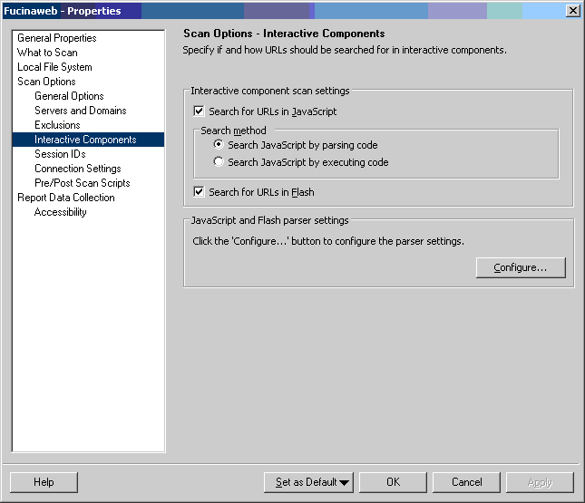Toggle Search for URLs in JavaScript checkbox
Image resolution: width=585 pixels, height=503 pixels.
200,111
